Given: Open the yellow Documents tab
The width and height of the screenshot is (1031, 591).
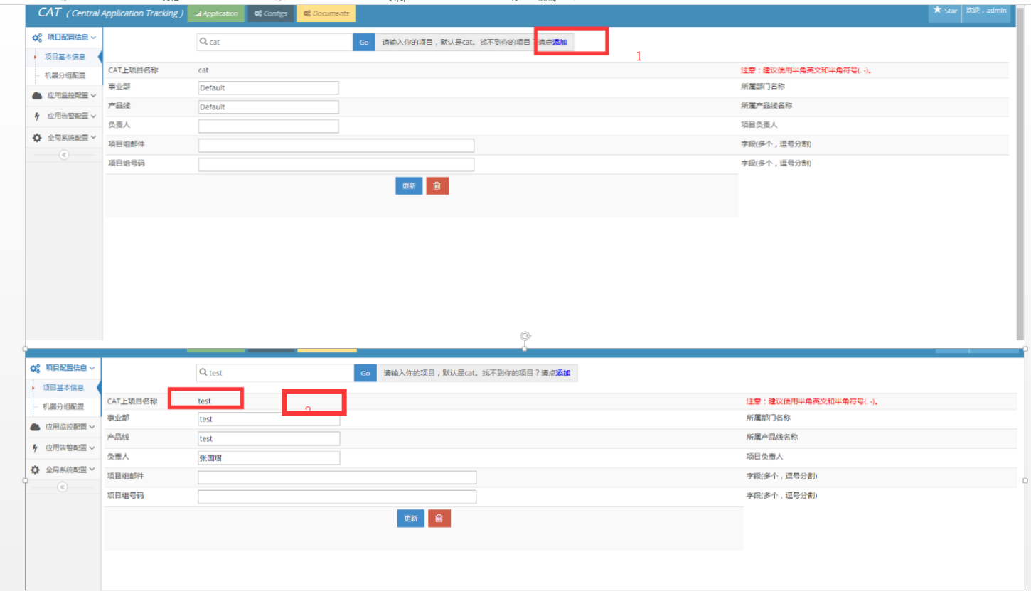Looking at the screenshot, I should tap(326, 13).
